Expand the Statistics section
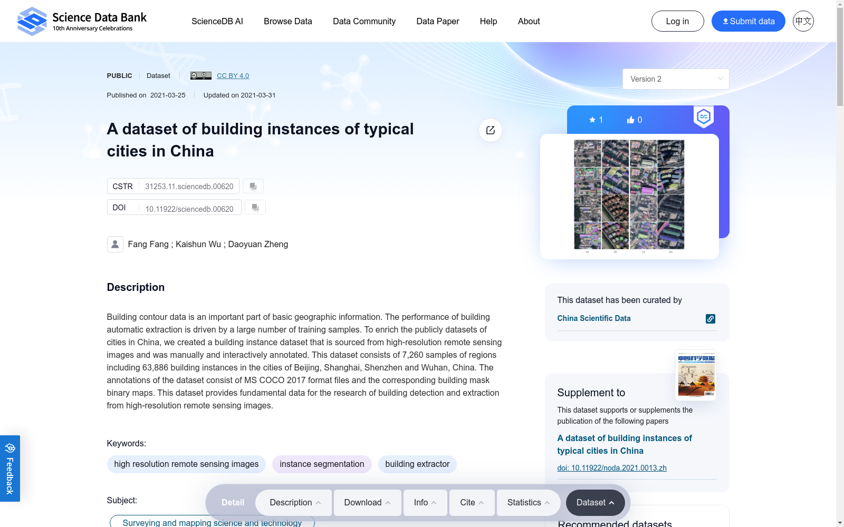 528,503
